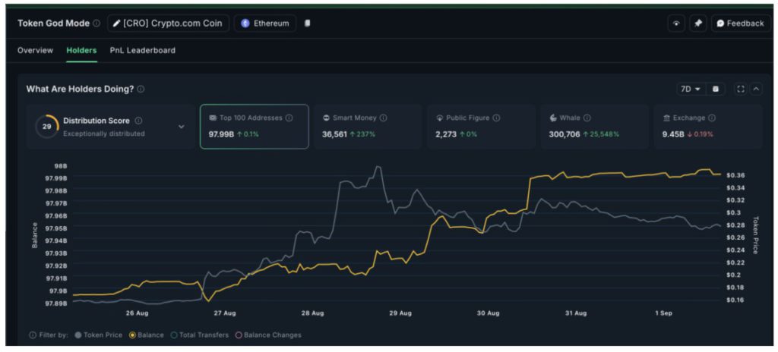Click the info icon beside Token God Mode
Screen dimensions: 778x352
coord(96,24)
